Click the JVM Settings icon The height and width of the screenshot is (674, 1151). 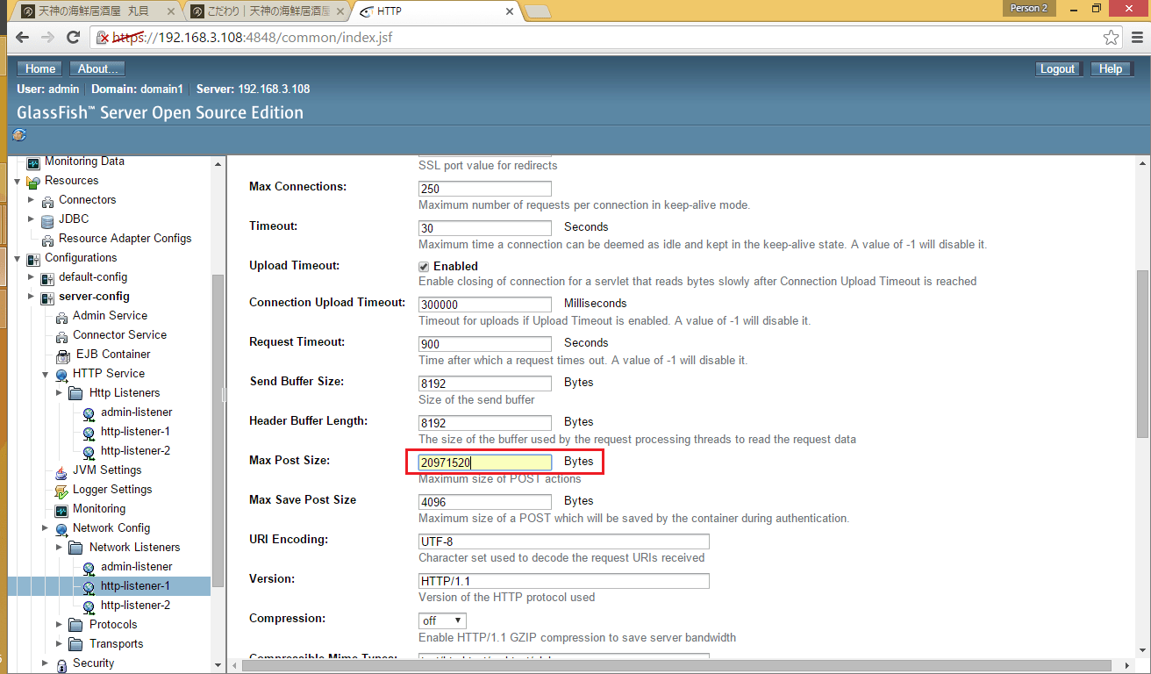(61, 471)
